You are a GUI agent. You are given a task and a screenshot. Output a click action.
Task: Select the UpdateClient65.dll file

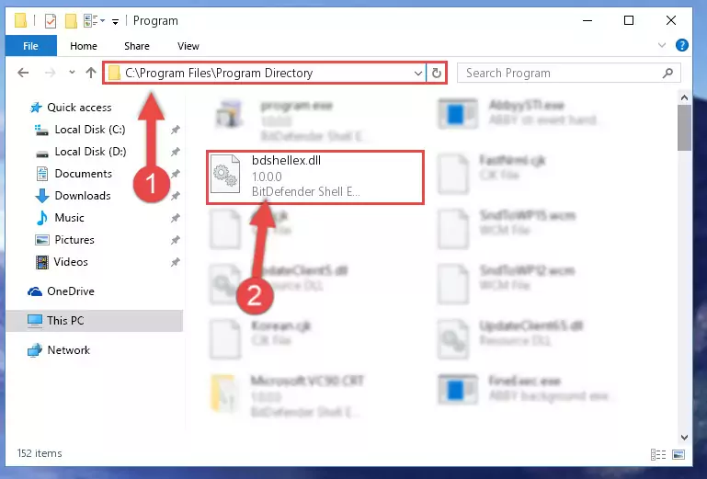coord(510,338)
